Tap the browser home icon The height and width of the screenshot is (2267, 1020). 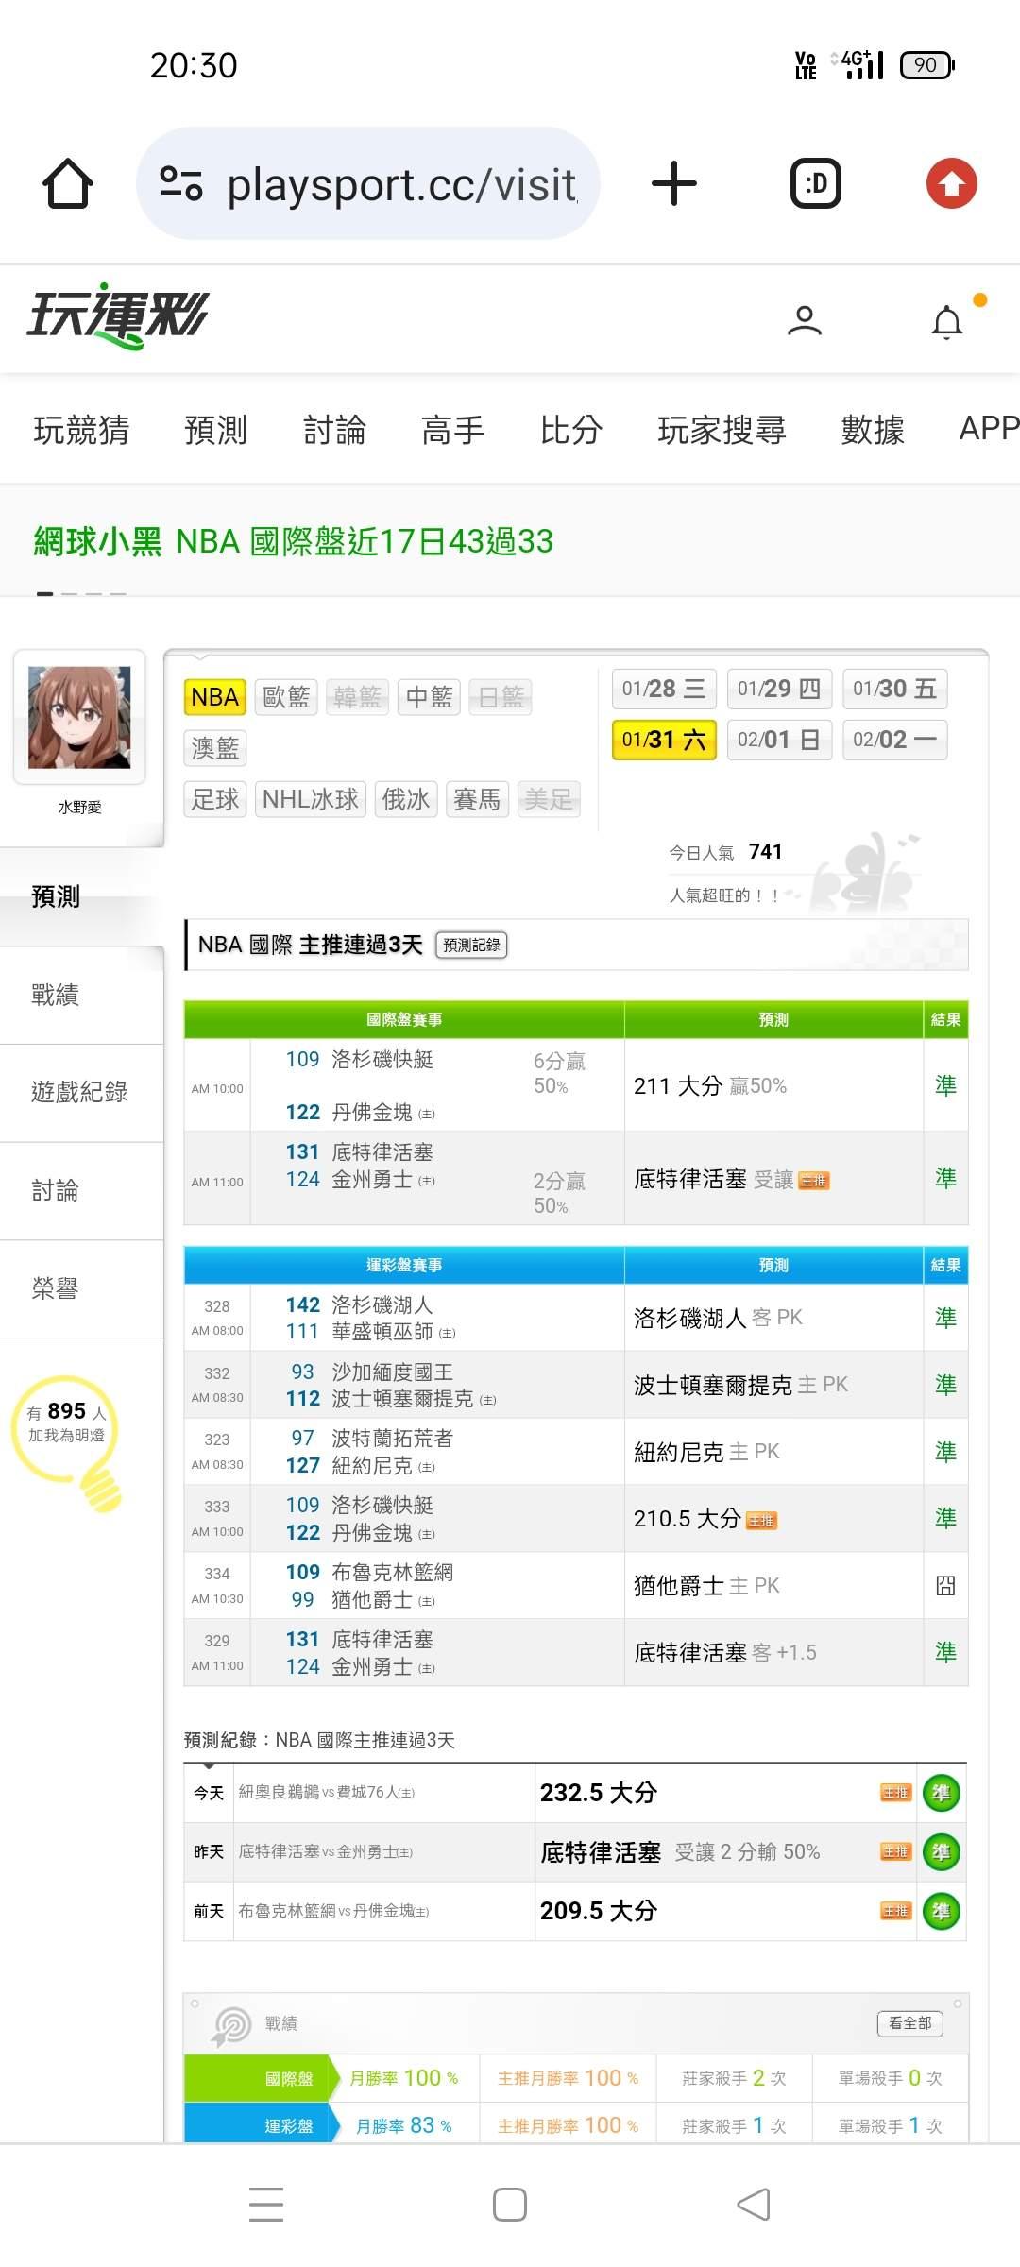68,183
